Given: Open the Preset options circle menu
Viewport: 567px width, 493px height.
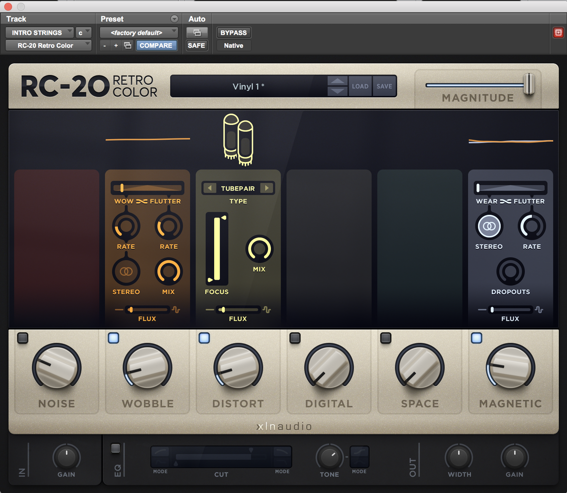Looking at the screenshot, I should (174, 19).
